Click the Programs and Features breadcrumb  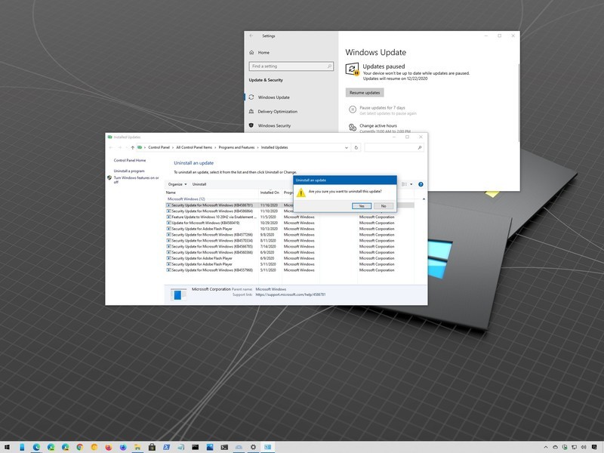pos(236,147)
